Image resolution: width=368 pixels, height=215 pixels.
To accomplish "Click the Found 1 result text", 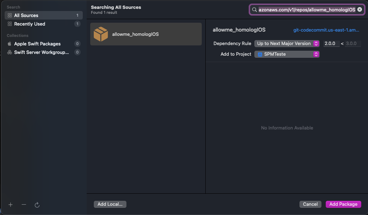I will pos(104,13).
